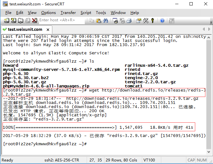Click terminal scrollbar up arrow
The height and width of the screenshot is (164, 213).
click(x=209, y=38)
